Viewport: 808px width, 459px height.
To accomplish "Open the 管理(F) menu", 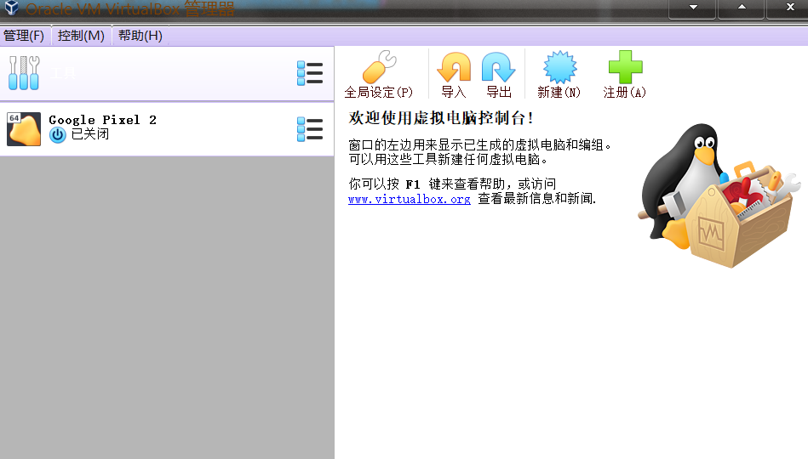I will (24, 36).
